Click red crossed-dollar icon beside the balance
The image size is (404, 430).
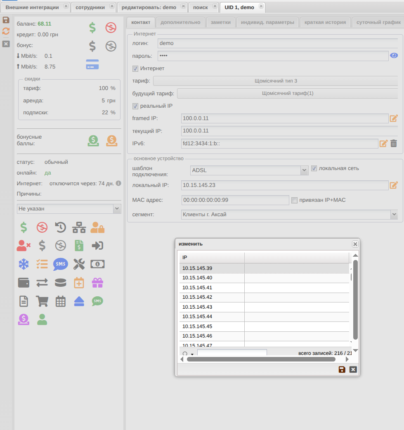(111, 28)
